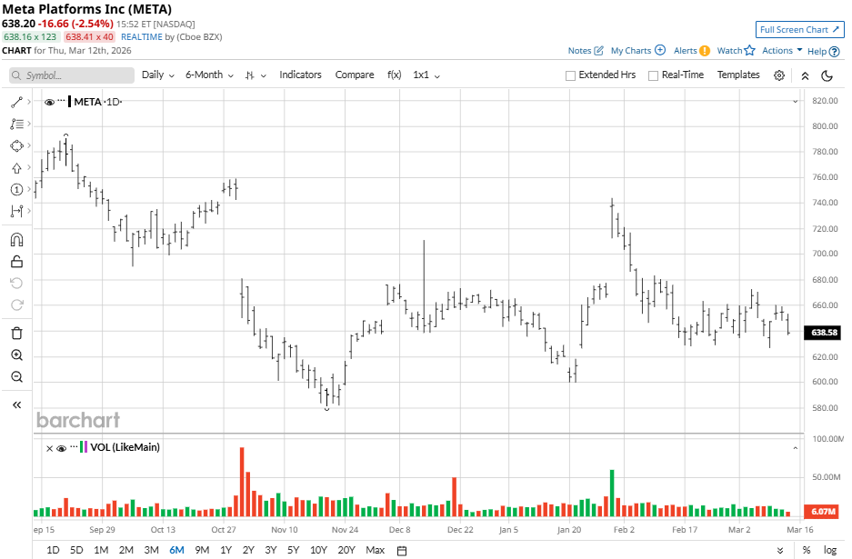The image size is (852, 559).
Task: Expand the volume pane chevron
Action: pos(795,448)
